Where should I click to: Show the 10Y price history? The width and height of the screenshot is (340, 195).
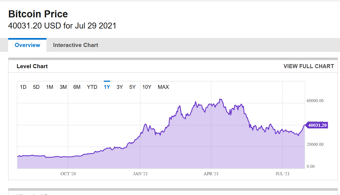point(147,87)
